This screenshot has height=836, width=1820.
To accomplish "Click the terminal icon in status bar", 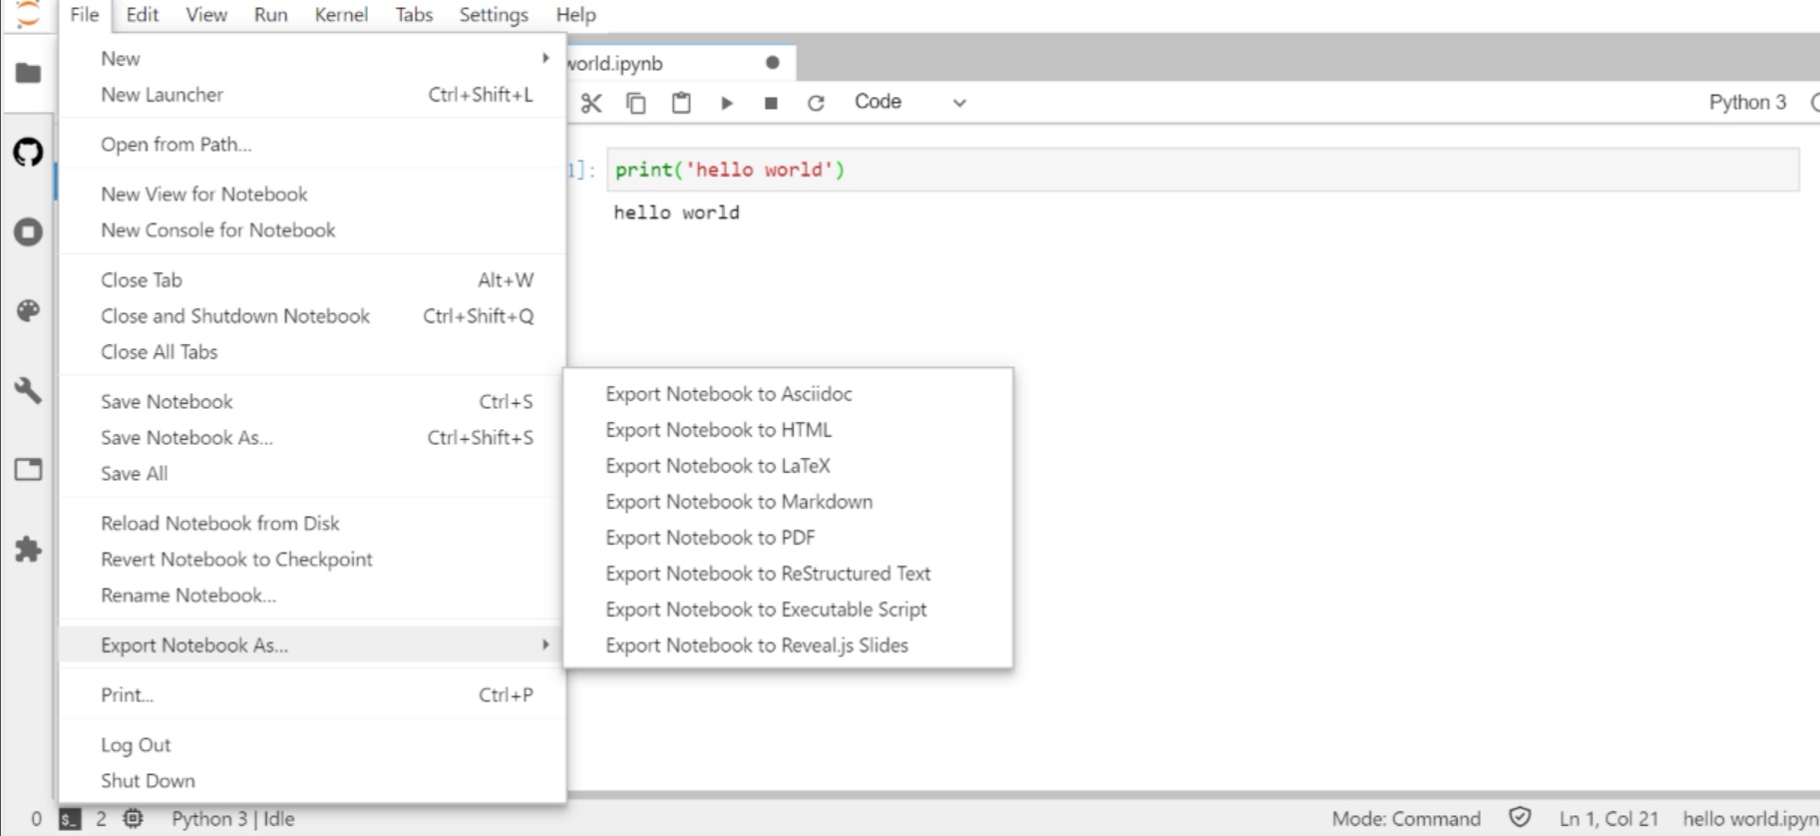I will (69, 819).
